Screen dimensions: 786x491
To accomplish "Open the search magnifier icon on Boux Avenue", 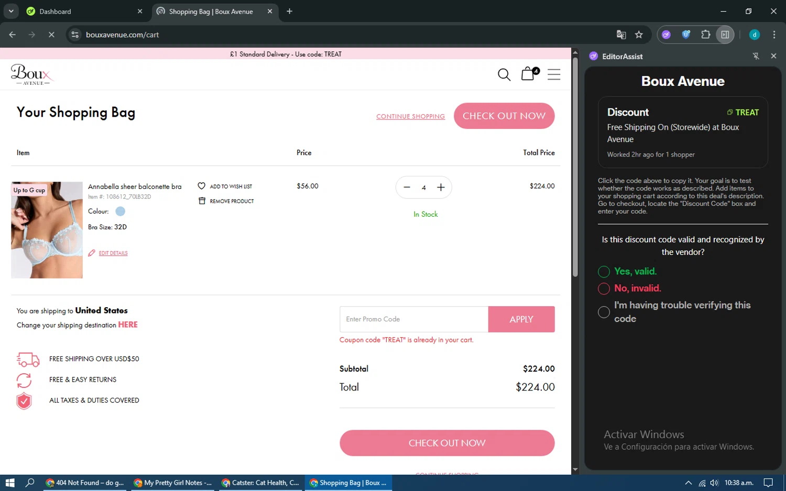I will click(504, 74).
